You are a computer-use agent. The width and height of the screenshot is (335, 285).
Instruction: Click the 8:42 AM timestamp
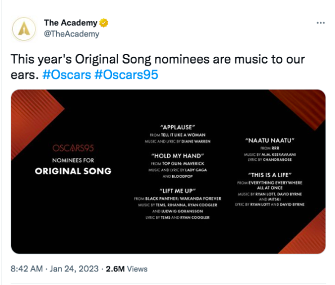pyautogui.click(x=26, y=269)
